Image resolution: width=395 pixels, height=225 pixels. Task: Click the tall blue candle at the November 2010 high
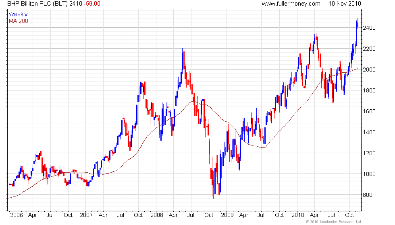[356, 33]
